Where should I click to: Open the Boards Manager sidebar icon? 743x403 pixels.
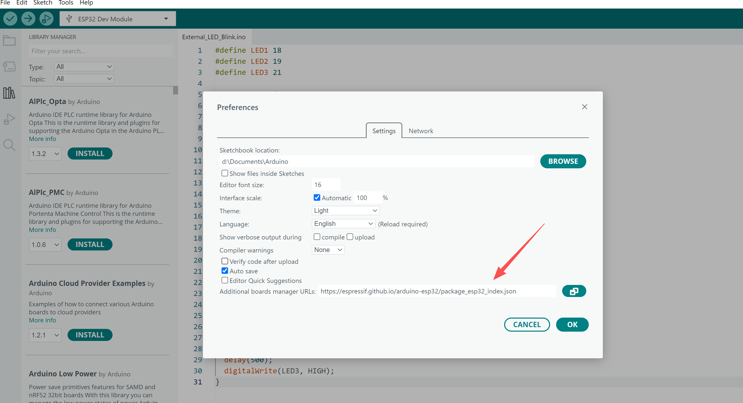point(9,66)
